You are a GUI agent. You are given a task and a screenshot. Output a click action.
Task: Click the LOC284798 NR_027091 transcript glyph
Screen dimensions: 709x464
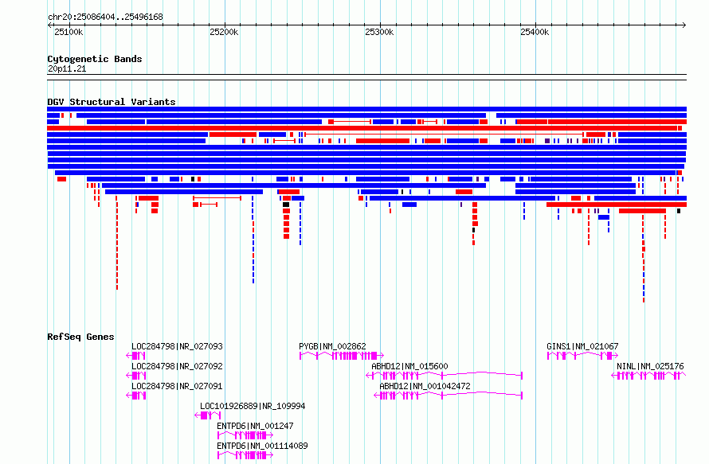[135, 396]
